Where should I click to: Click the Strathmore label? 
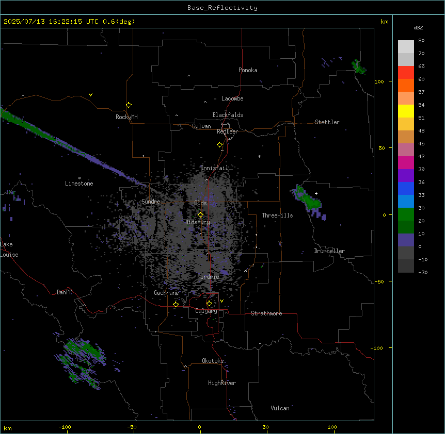pyautogui.click(x=266, y=313)
